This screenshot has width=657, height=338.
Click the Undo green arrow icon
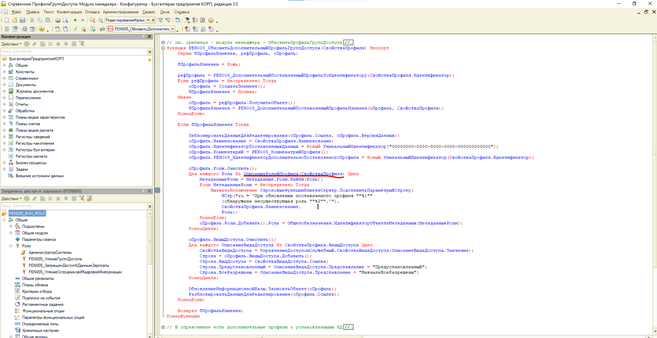click(x=75, y=20)
